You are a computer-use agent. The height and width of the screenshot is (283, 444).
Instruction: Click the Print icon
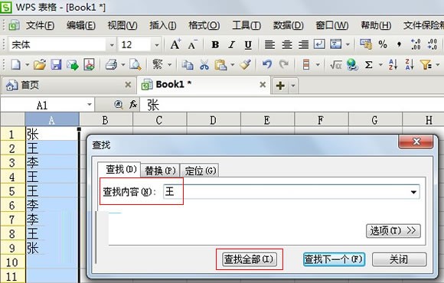coord(111,65)
